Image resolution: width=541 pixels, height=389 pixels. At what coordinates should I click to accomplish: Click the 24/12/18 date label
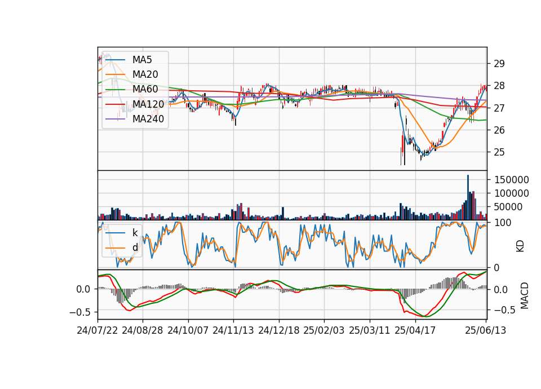279,330
